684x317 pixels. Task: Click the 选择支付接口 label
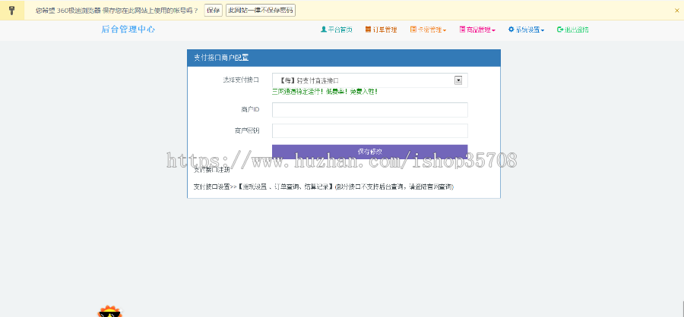pyautogui.click(x=241, y=80)
